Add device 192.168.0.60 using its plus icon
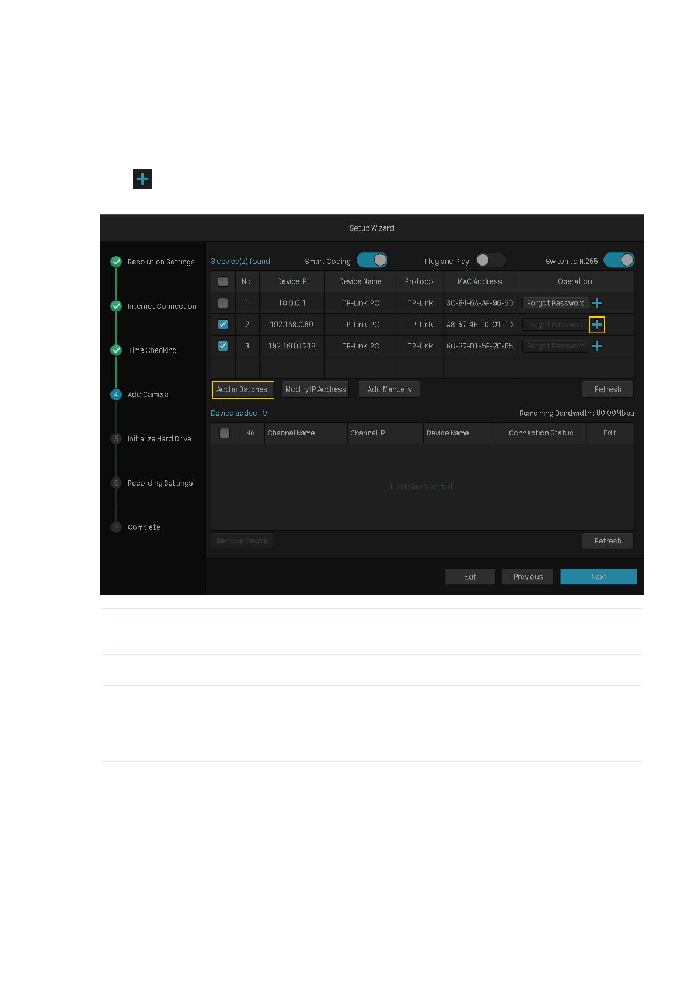695x983 pixels. (597, 325)
